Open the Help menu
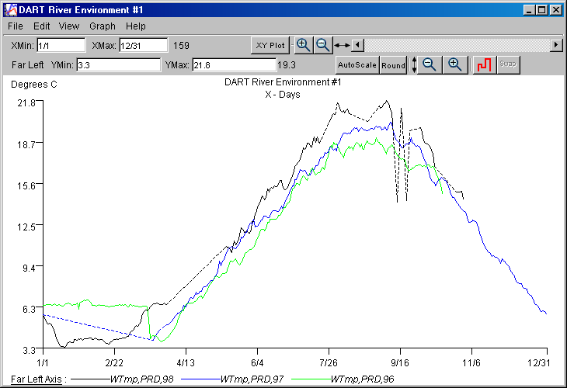The image size is (567, 388). pos(136,26)
